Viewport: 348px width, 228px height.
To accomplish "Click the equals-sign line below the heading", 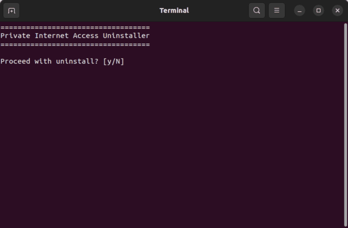I will [x=75, y=44].
